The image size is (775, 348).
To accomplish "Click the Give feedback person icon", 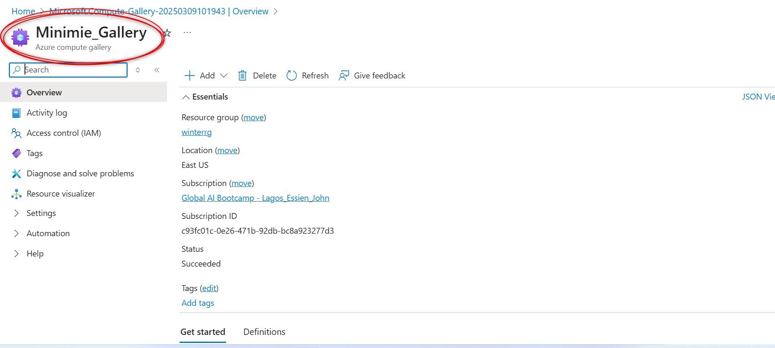I will click(x=344, y=76).
